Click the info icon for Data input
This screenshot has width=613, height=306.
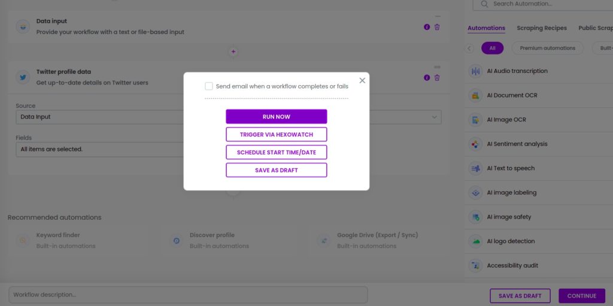click(x=426, y=27)
